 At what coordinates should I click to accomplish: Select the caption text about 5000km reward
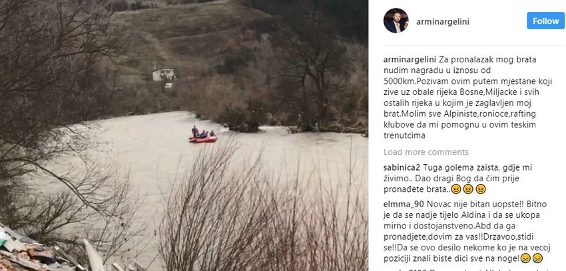point(468,97)
